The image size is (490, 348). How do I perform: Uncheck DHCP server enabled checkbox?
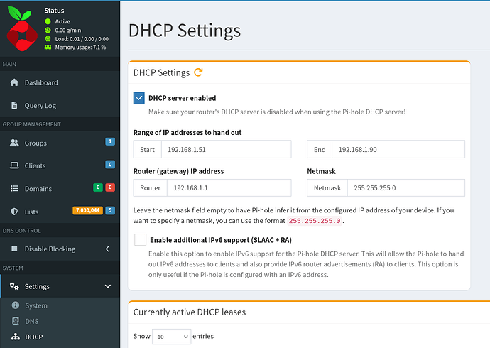[x=139, y=99]
